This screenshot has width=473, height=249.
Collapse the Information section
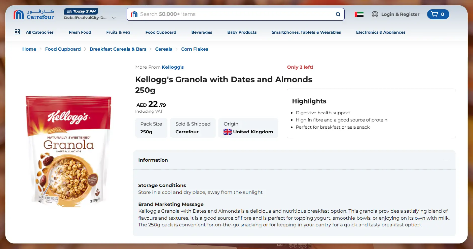pyautogui.click(x=446, y=160)
